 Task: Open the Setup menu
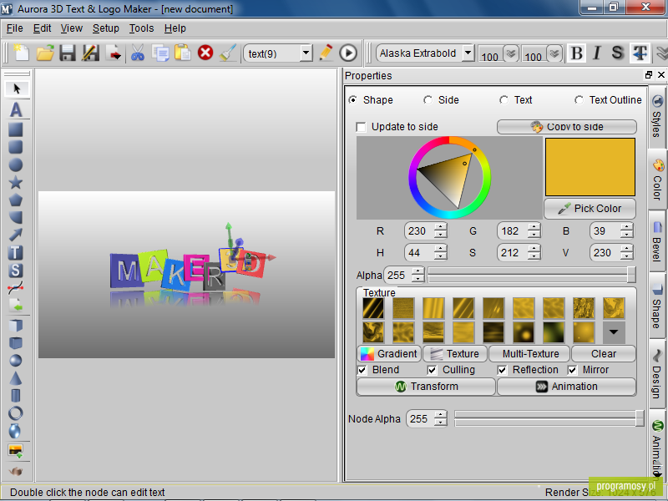coord(106,28)
